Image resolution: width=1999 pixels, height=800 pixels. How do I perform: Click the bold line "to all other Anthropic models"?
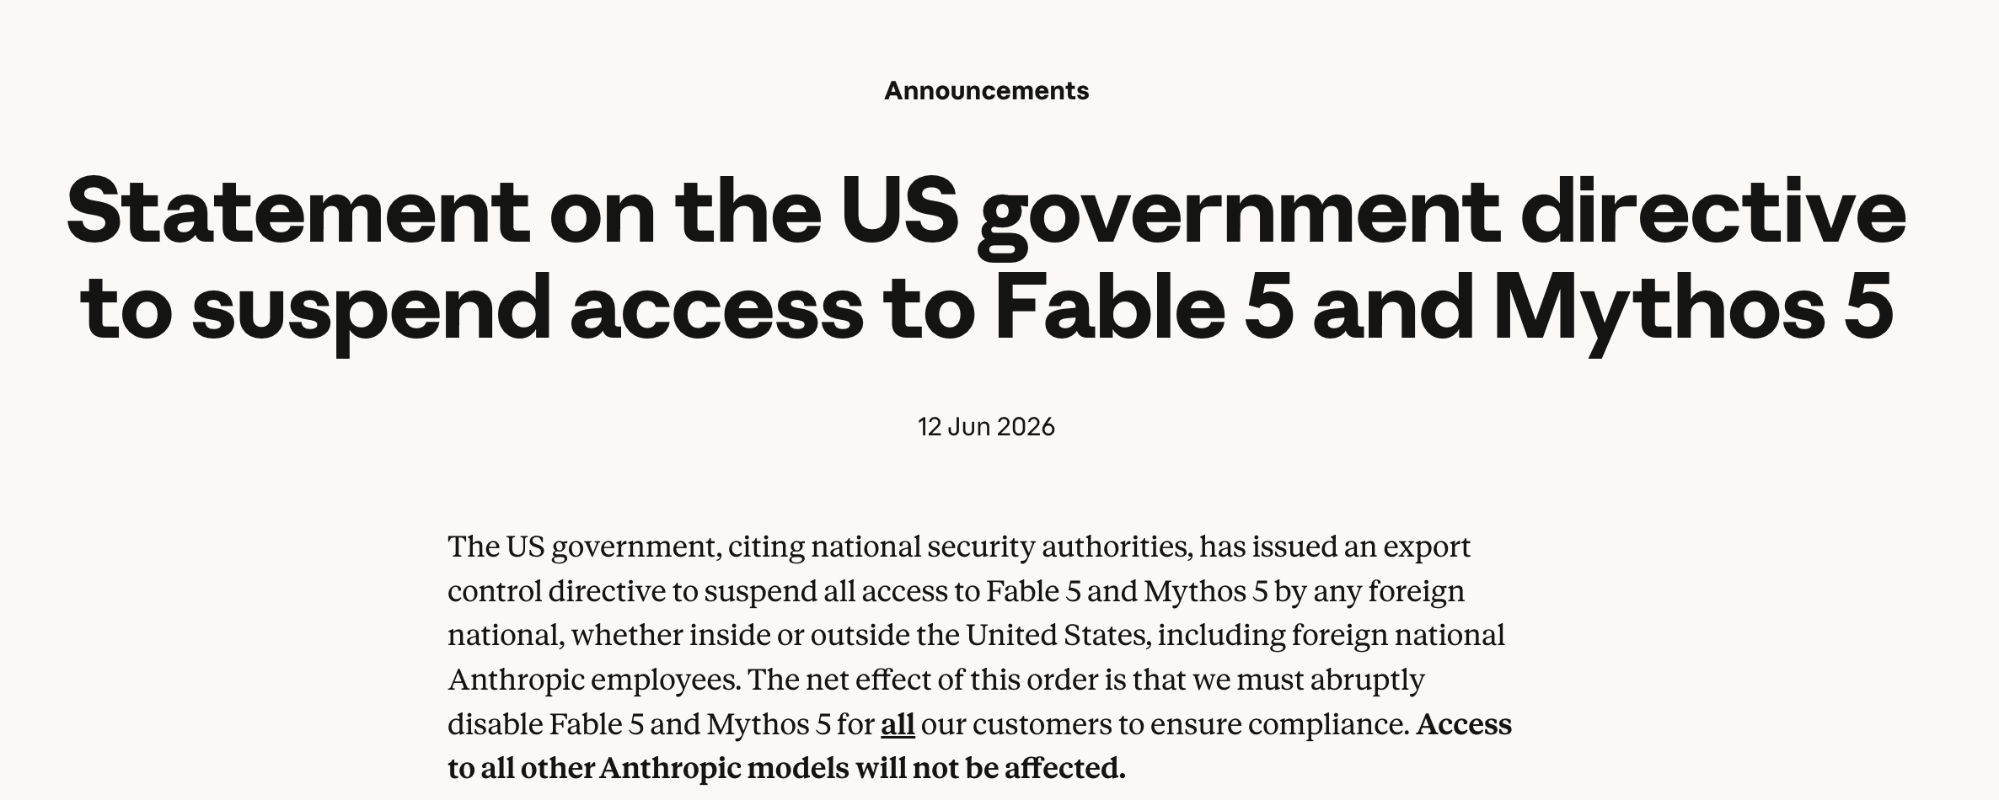(786, 768)
